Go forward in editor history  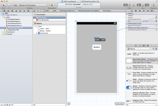(x=41, y=11)
